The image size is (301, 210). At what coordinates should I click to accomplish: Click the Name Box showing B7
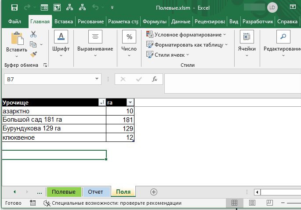pos(49,79)
